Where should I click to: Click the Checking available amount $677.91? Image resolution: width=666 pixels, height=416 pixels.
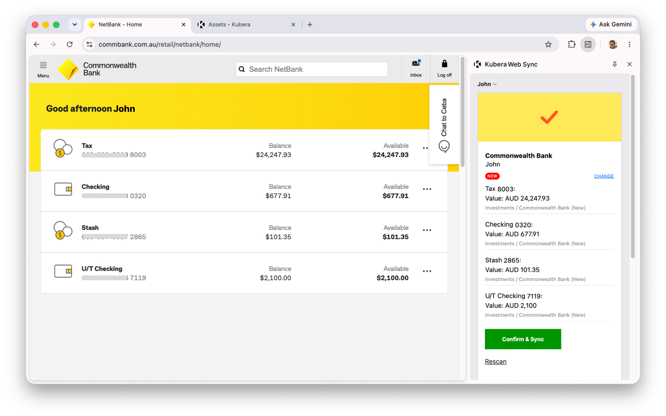(x=395, y=196)
